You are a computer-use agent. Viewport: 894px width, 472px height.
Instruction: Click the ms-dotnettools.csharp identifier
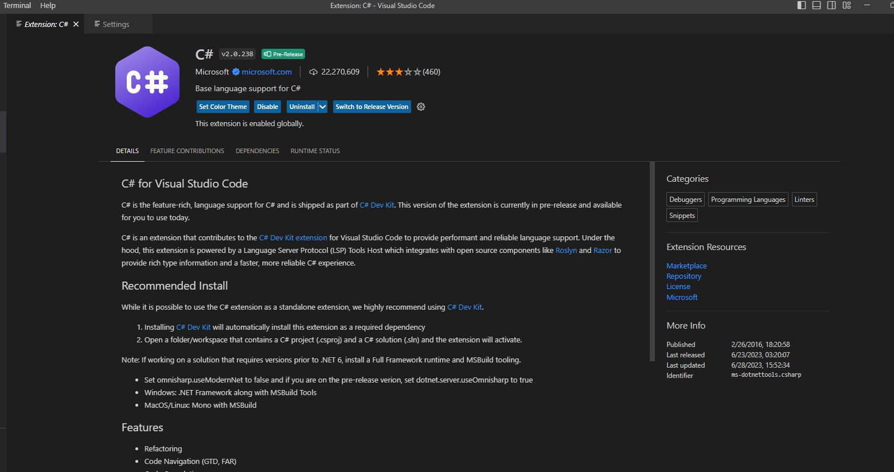[766, 375]
